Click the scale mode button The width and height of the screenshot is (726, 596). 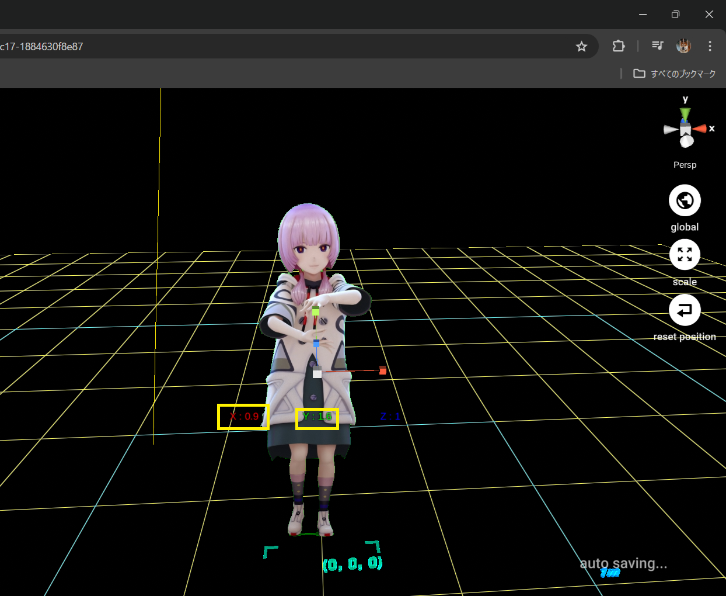(x=685, y=255)
